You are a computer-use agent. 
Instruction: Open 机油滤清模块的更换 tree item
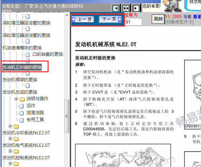tap(22, 48)
